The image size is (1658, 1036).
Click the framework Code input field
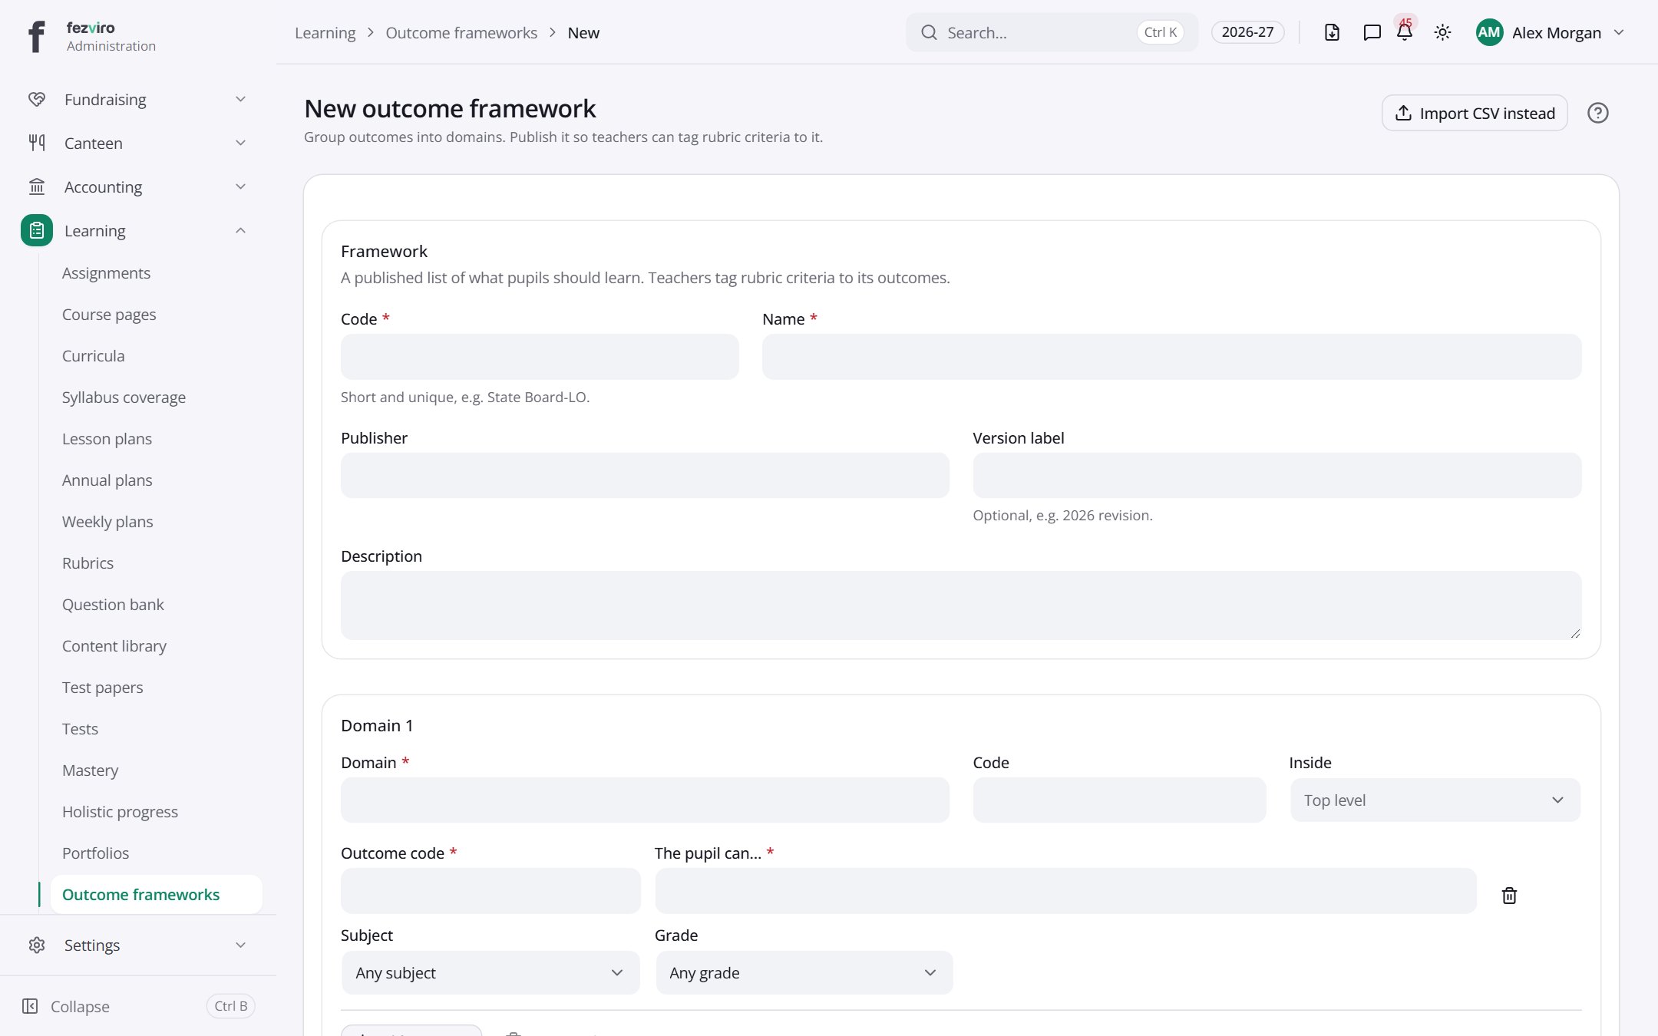click(540, 357)
